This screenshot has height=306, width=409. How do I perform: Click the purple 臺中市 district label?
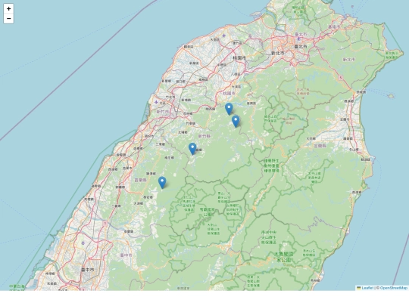click(x=126, y=255)
